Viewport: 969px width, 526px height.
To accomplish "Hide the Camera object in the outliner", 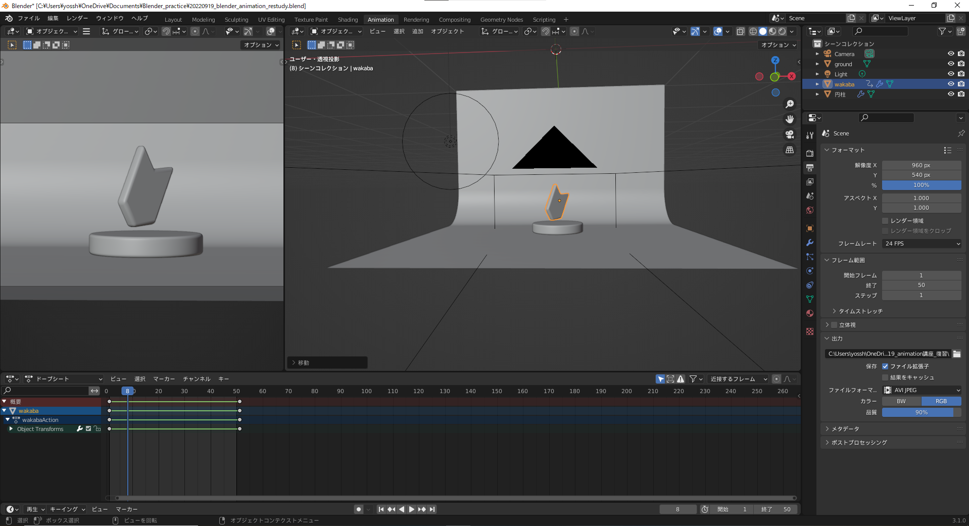I will tap(950, 54).
